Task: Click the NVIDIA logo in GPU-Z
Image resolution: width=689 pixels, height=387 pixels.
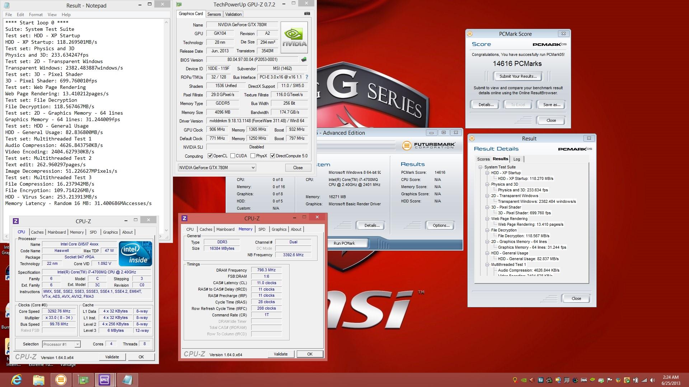Action: [294, 38]
